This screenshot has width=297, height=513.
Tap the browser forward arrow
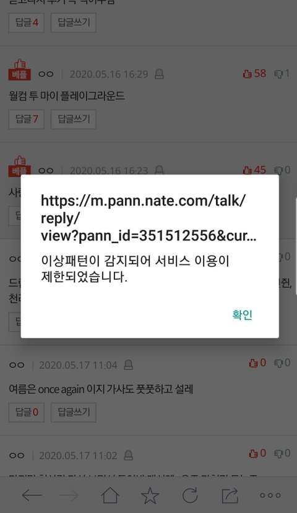69,495
